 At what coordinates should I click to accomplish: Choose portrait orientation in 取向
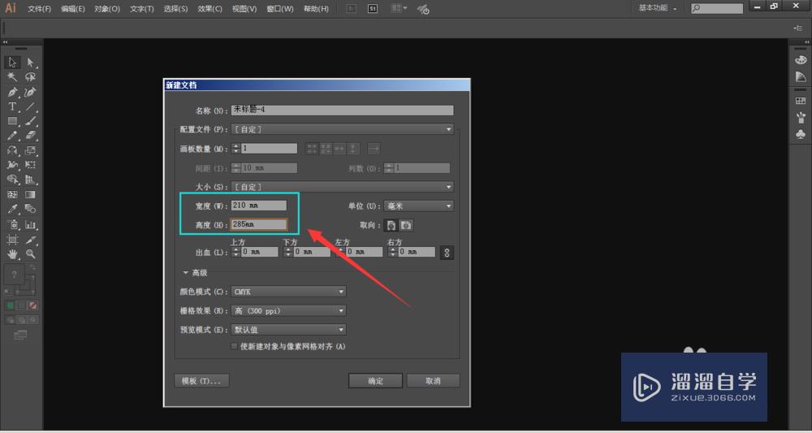tap(391, 225)
